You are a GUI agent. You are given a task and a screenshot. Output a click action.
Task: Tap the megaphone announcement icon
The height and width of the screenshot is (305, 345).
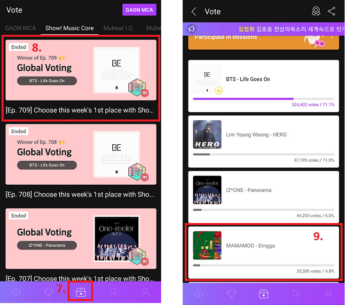point(191,29)
